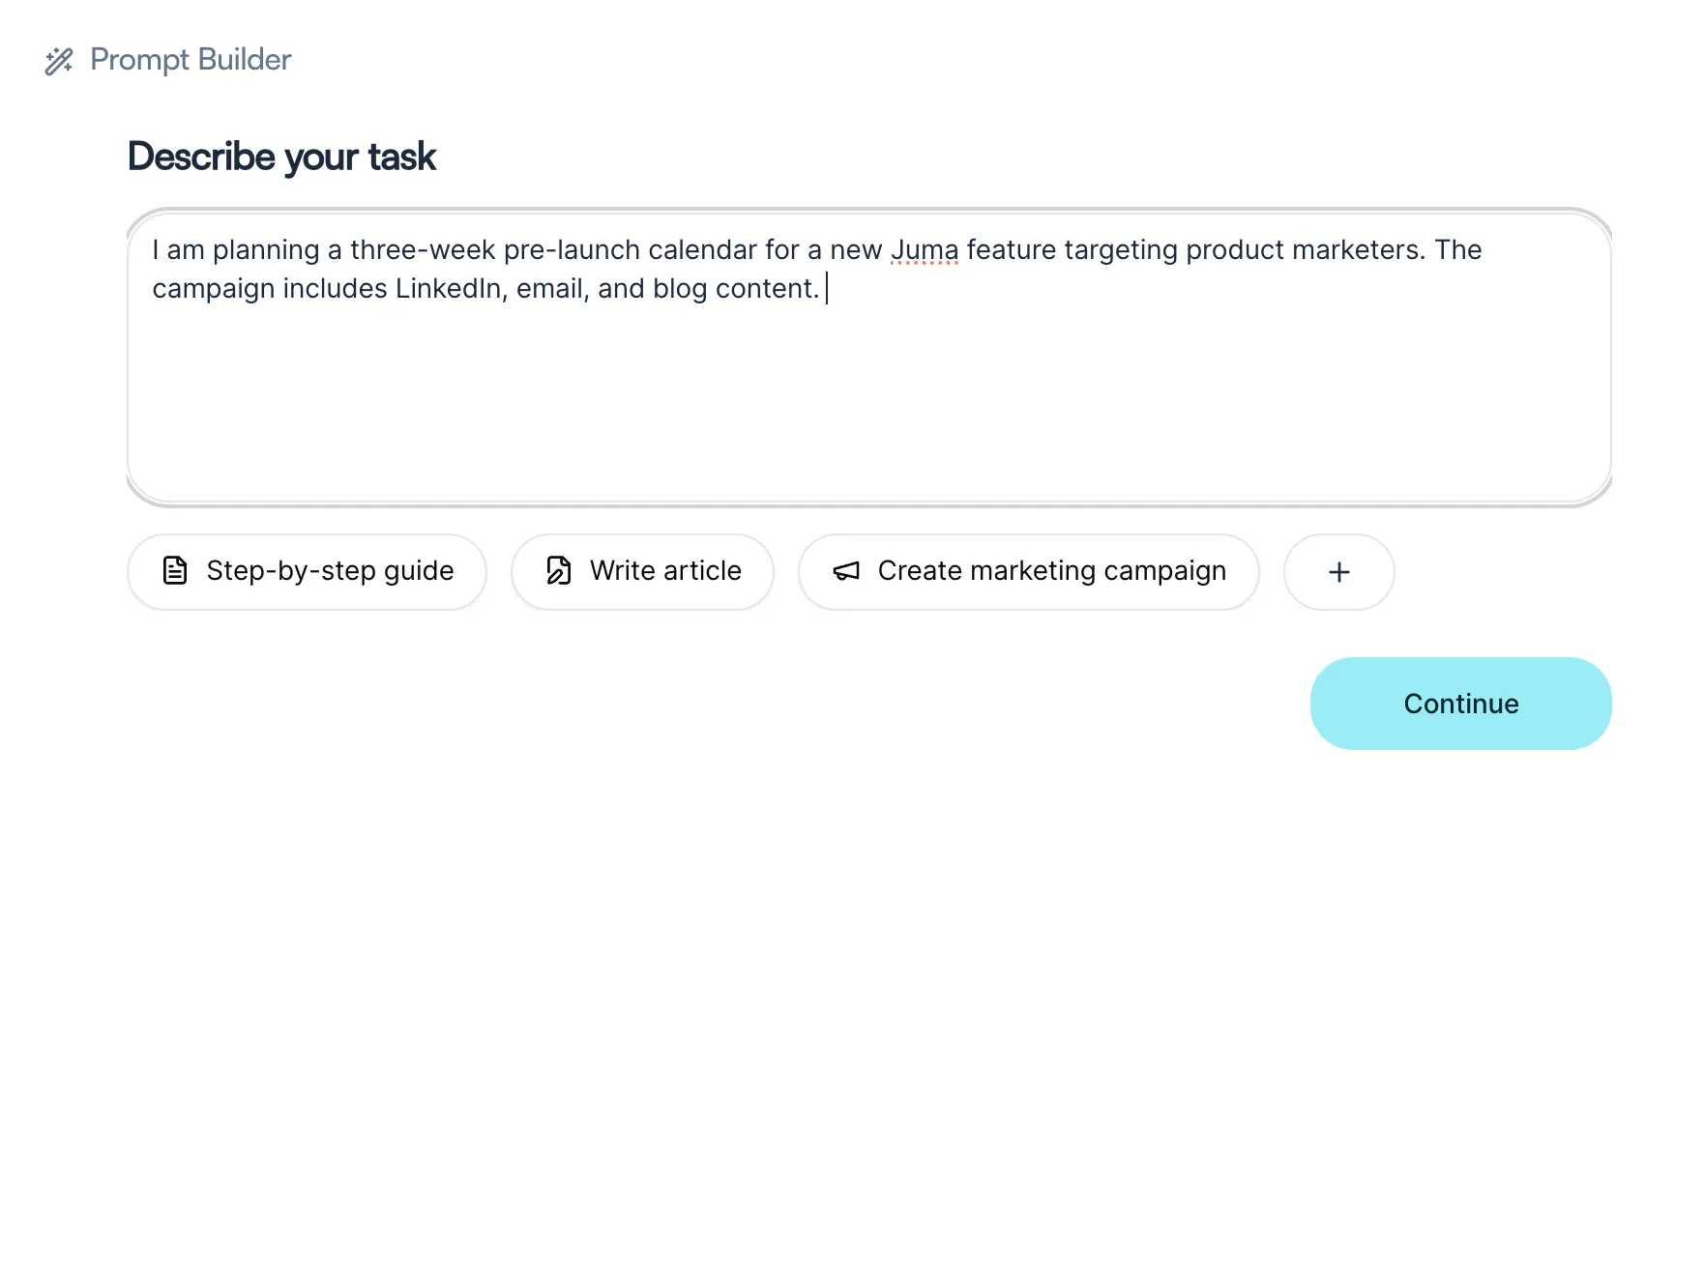Choose the Write article template
The image size is (1704, 1266).
coord(642,572)
